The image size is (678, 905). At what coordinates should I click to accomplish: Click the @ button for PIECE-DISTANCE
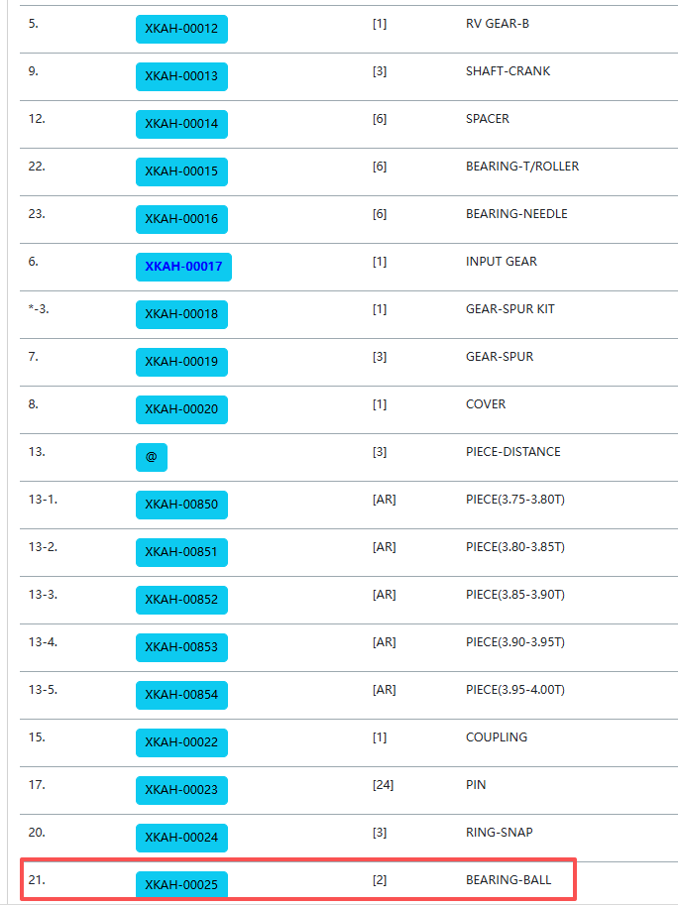tap(152, 458)
